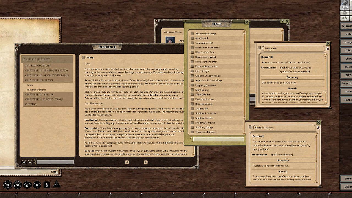This screenshot has height=198, width=352.
Task: Pick up the d6 die
Action: click(47, 185)
